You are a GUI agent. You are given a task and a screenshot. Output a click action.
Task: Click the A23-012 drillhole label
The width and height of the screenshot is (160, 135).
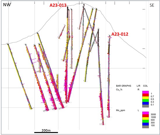tap(120, 34)
